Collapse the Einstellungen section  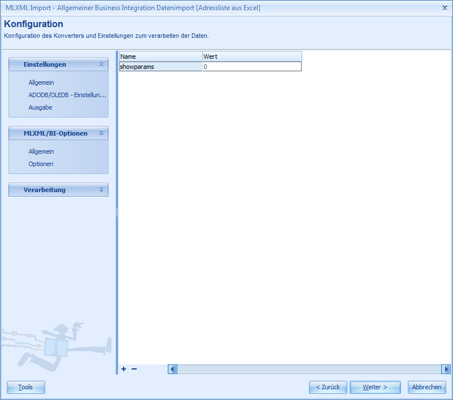pos(101,64)
